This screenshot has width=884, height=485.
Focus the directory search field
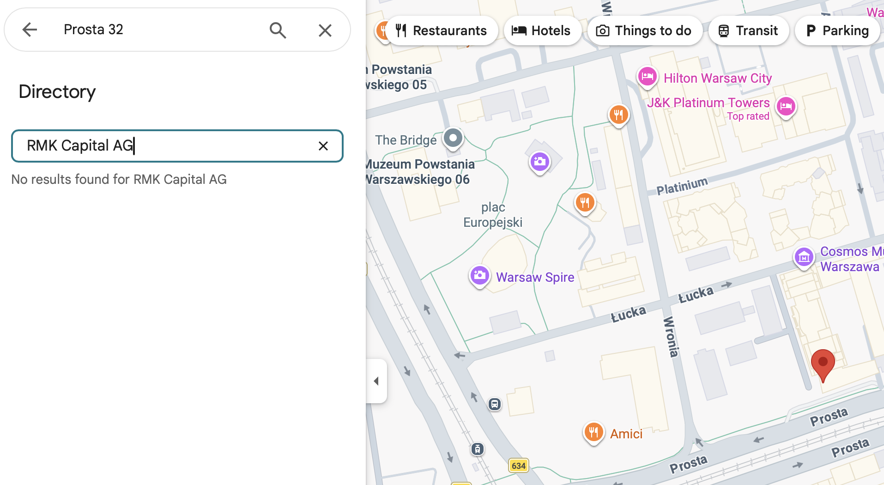(177, 146)
